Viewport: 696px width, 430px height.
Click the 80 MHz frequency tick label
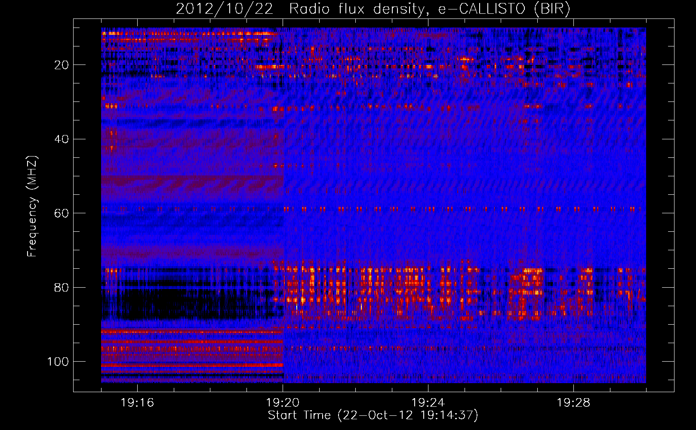pos(62,287)
